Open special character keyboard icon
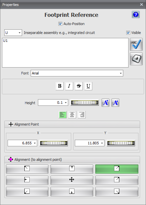This screenshot has height=205, width=146. tap(136, 59)
